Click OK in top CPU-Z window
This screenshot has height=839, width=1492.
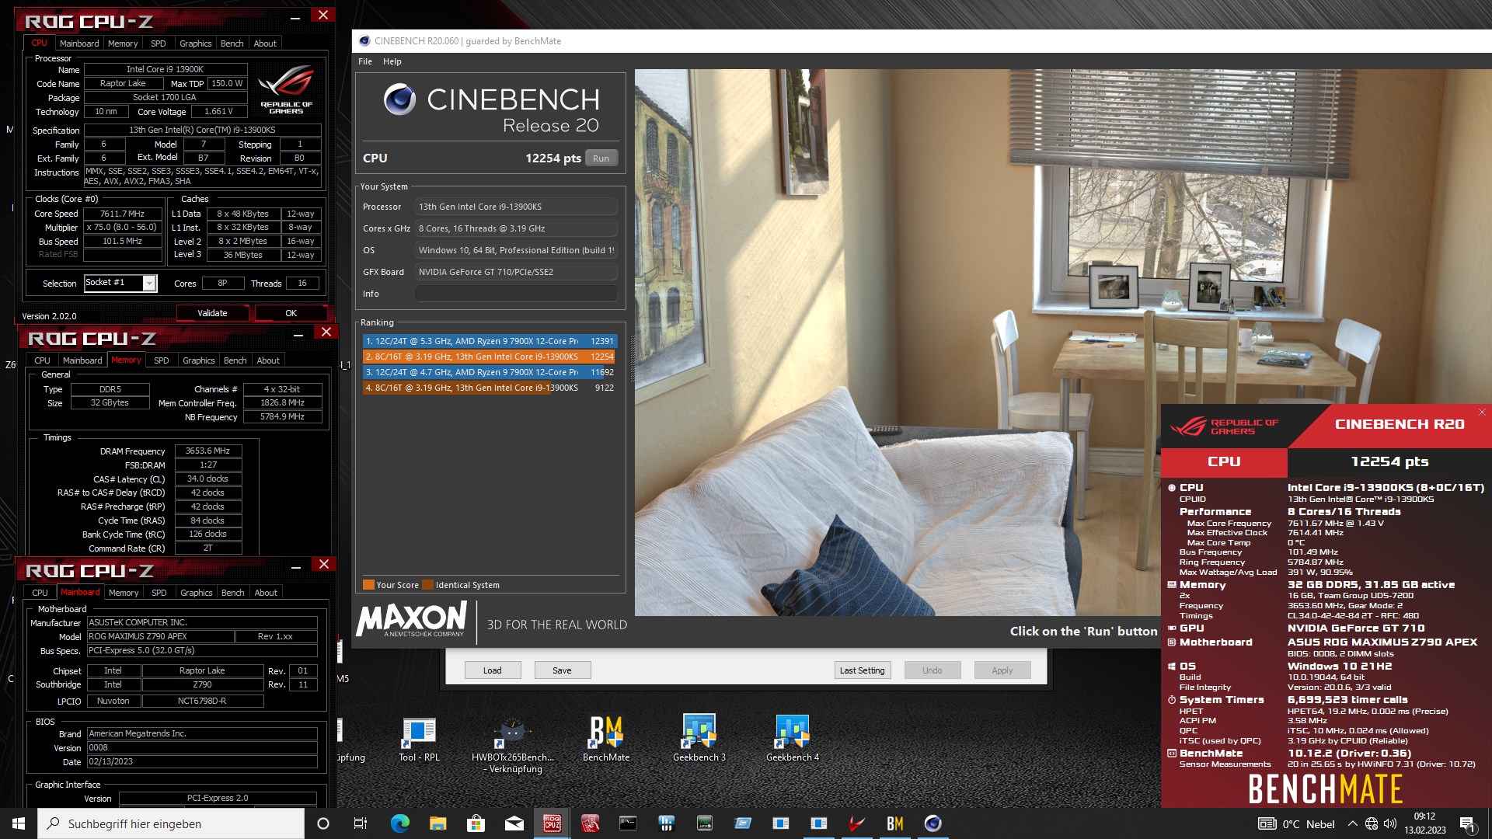(291, 313)
